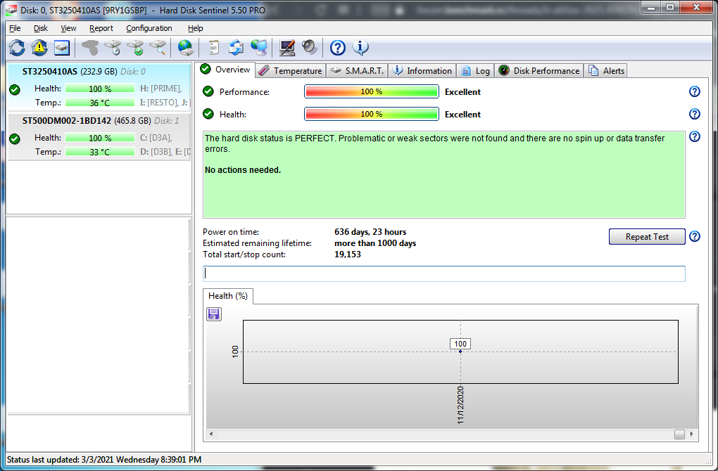Click the Total start/stop count value 19,153
The width and height of the screenshot is (718, 471).
[348, 254]
